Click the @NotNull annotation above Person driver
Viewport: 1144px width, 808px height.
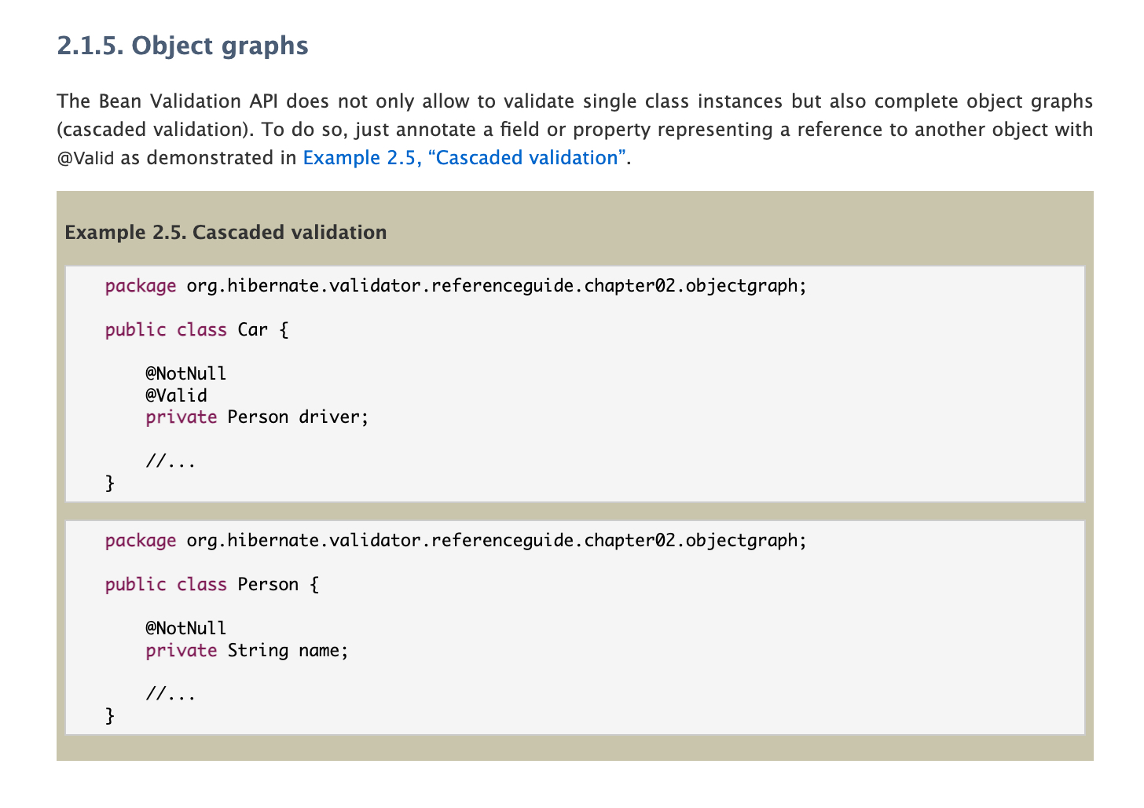pyautogui.click(x=185, y=373)
